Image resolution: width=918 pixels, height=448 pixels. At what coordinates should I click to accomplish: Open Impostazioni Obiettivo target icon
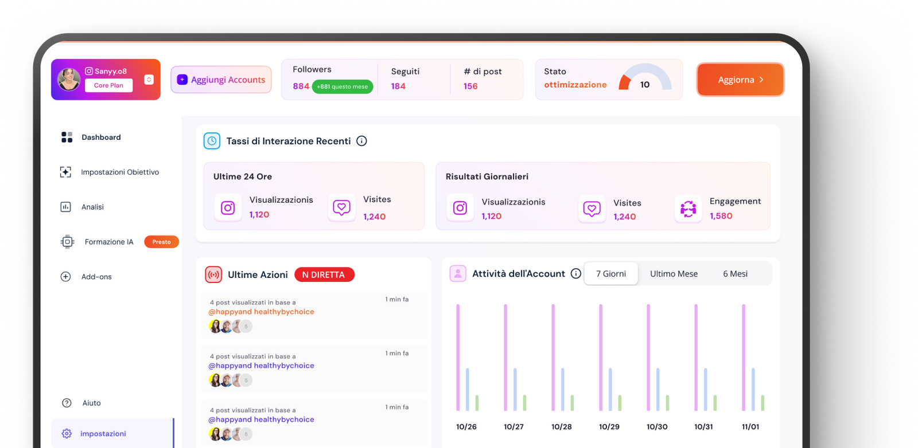(x=65, y=172)
